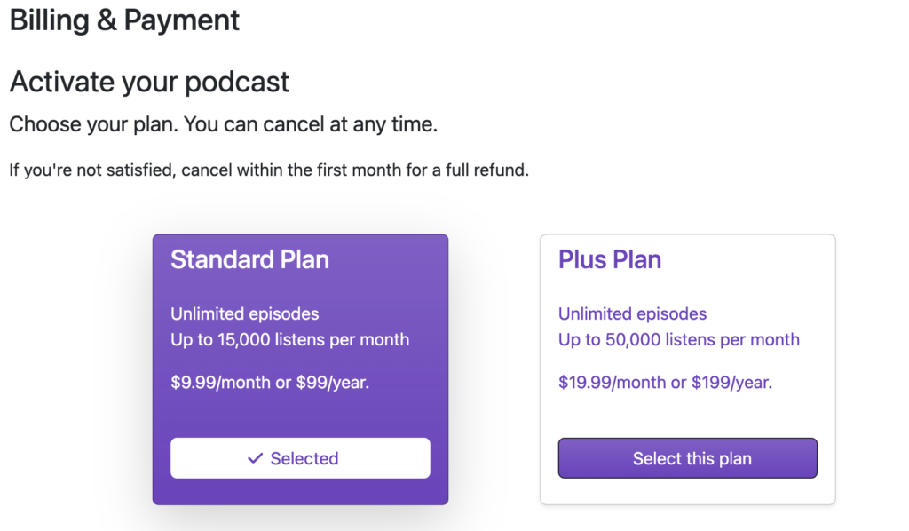Click the Select this plan button
Screen dimensions: 909x531
pos(688,458)
